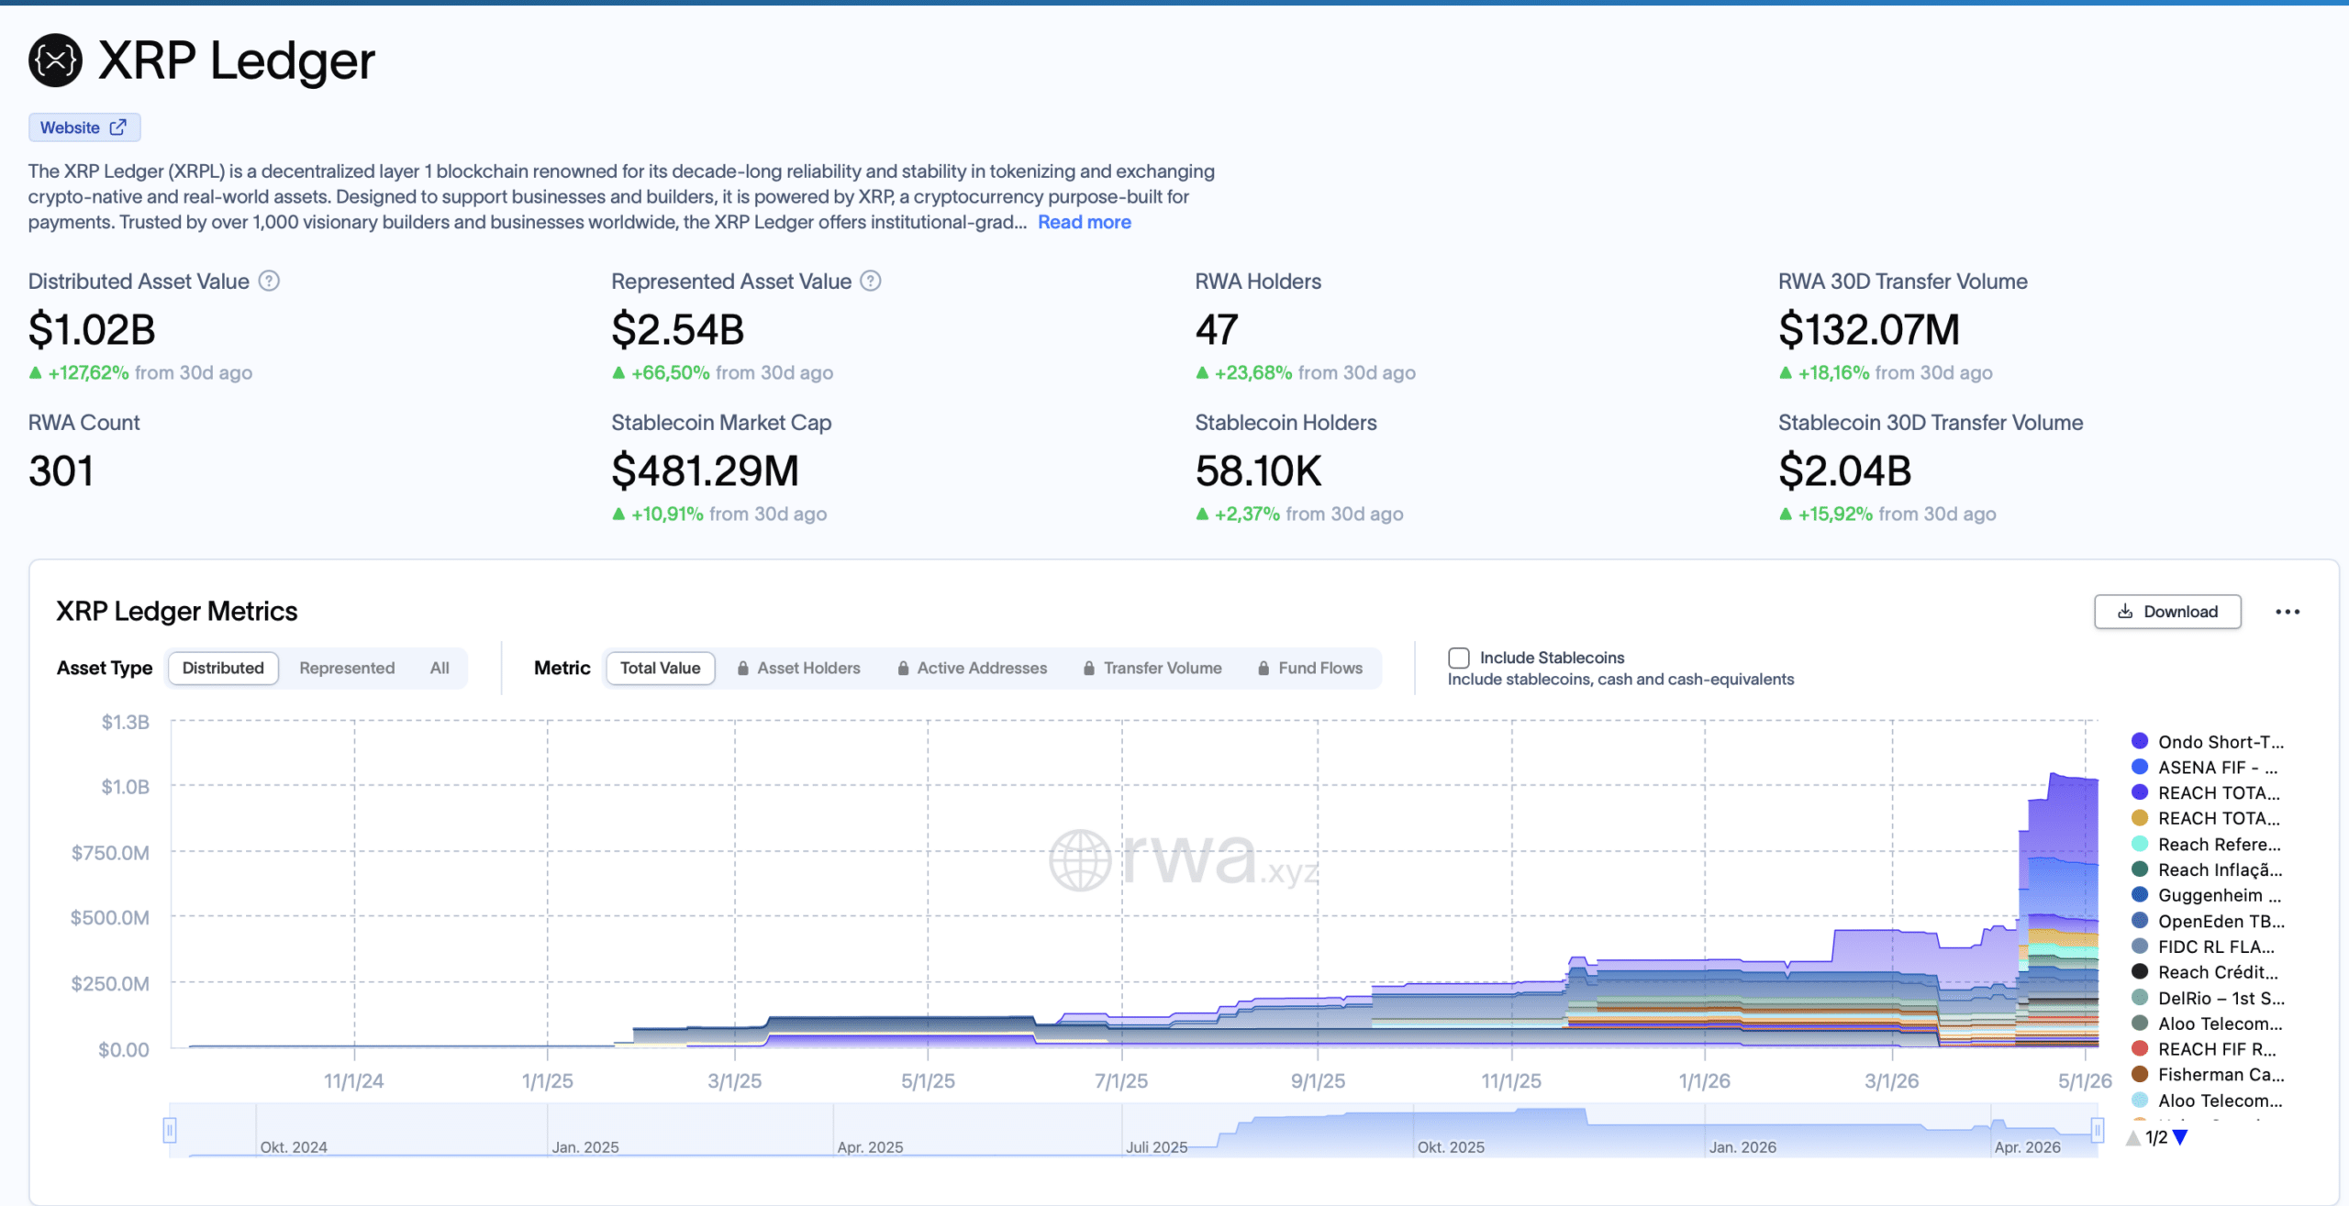This screenshot has height=1206, width=2349.
Task: Click Juli 2025 on the range navigator
Action: pos(1157,1147)
